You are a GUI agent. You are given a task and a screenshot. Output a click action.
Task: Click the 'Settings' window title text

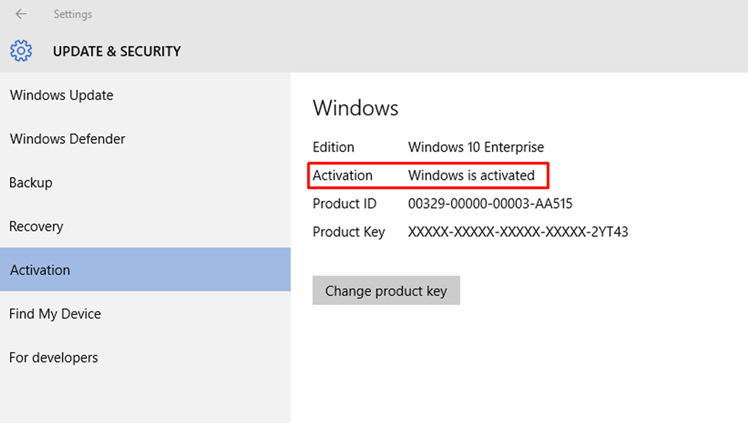coord(73,14)
